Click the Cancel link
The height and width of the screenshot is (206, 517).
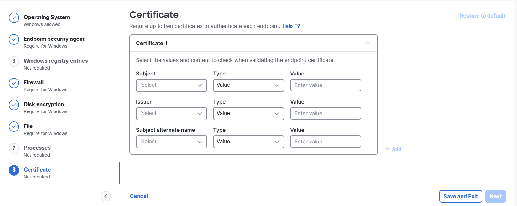139,196
